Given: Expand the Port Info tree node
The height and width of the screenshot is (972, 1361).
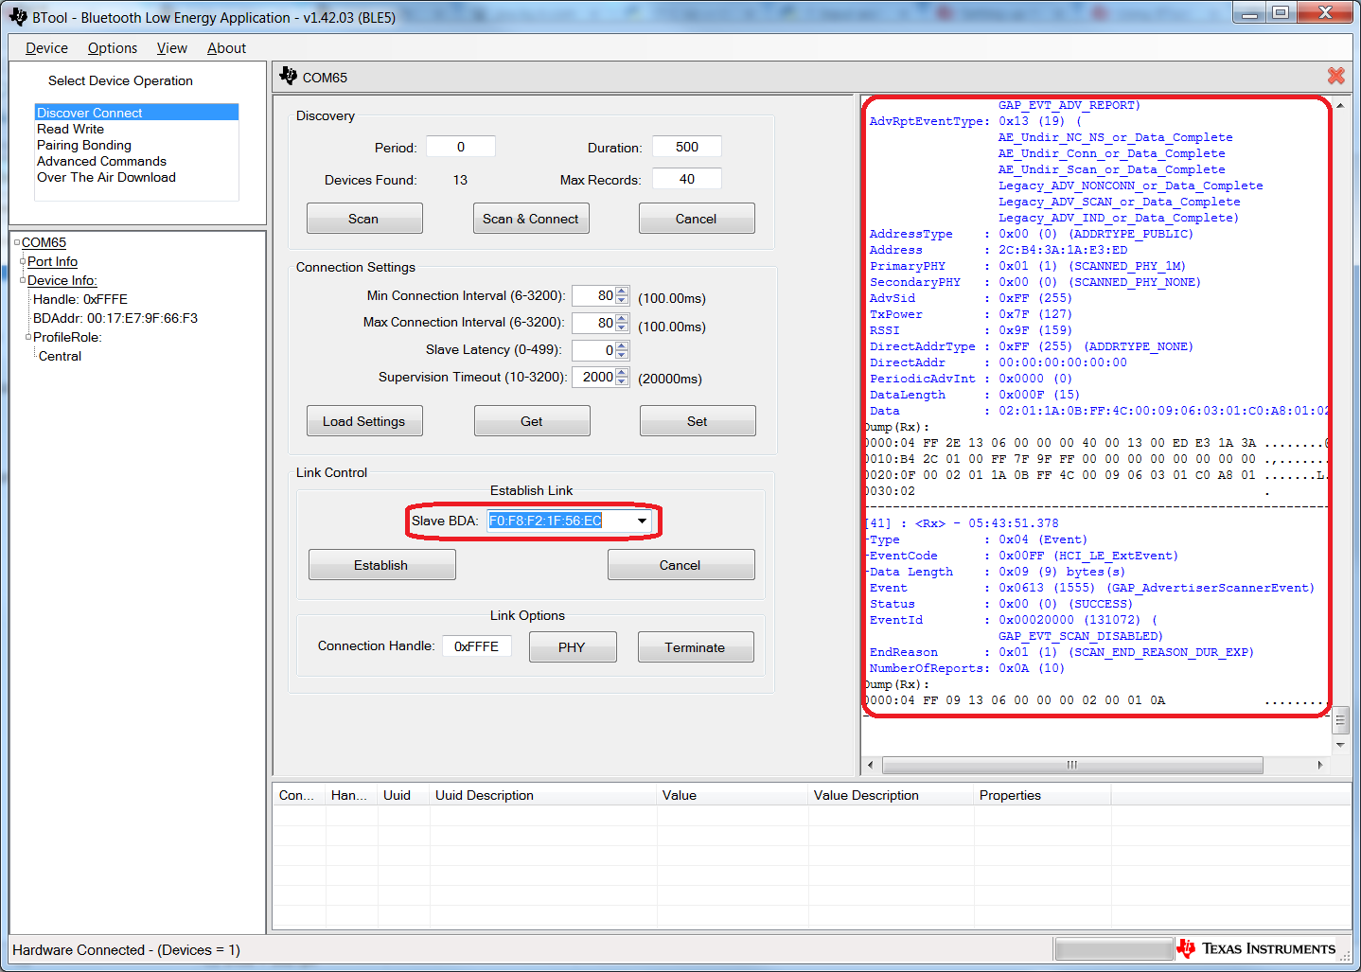Looking at the screenshot, I should click(x=23, y=261).
